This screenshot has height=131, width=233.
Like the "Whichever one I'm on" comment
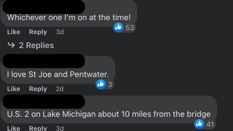(14, 32)
